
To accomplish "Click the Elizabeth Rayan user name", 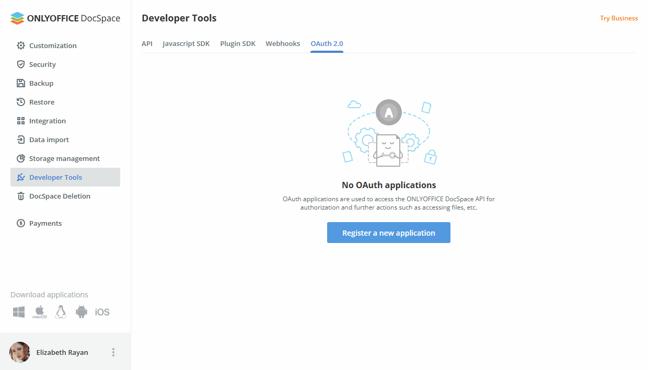I will 62,352.
